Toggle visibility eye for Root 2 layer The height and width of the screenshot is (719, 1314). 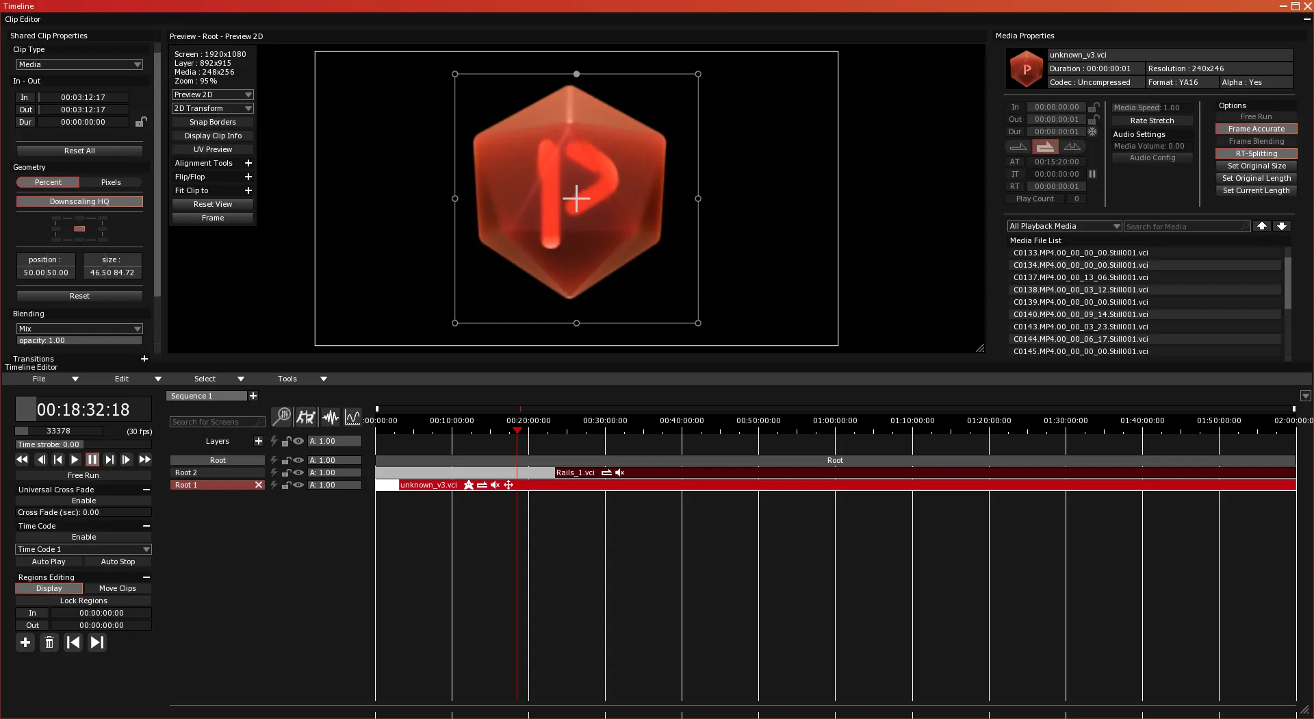pos(298,472)
